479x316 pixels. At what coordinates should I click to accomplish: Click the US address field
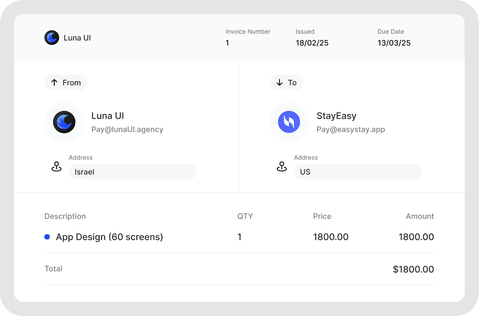point(358,172)
